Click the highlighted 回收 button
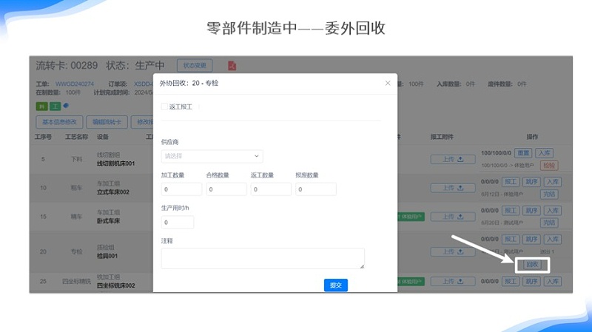 pyautogui.click(x=532, y=264)
